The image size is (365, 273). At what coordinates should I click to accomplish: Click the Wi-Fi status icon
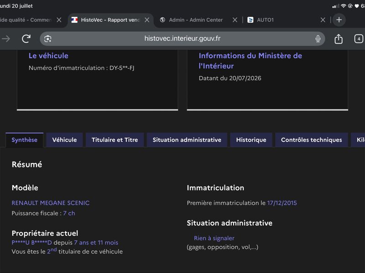pyautogui.click(x=344, y=6)
